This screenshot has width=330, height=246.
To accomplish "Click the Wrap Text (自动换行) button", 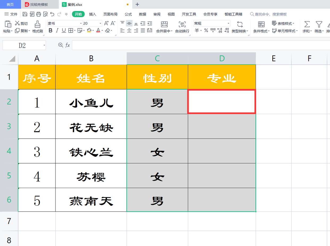I will (182, 27).
